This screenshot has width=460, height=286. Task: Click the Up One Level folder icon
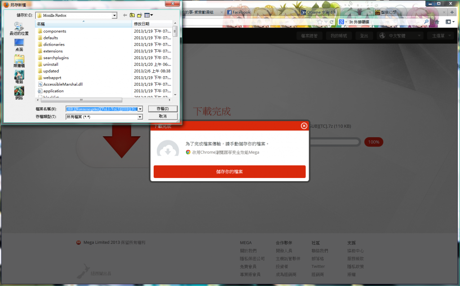coord(132,15)
